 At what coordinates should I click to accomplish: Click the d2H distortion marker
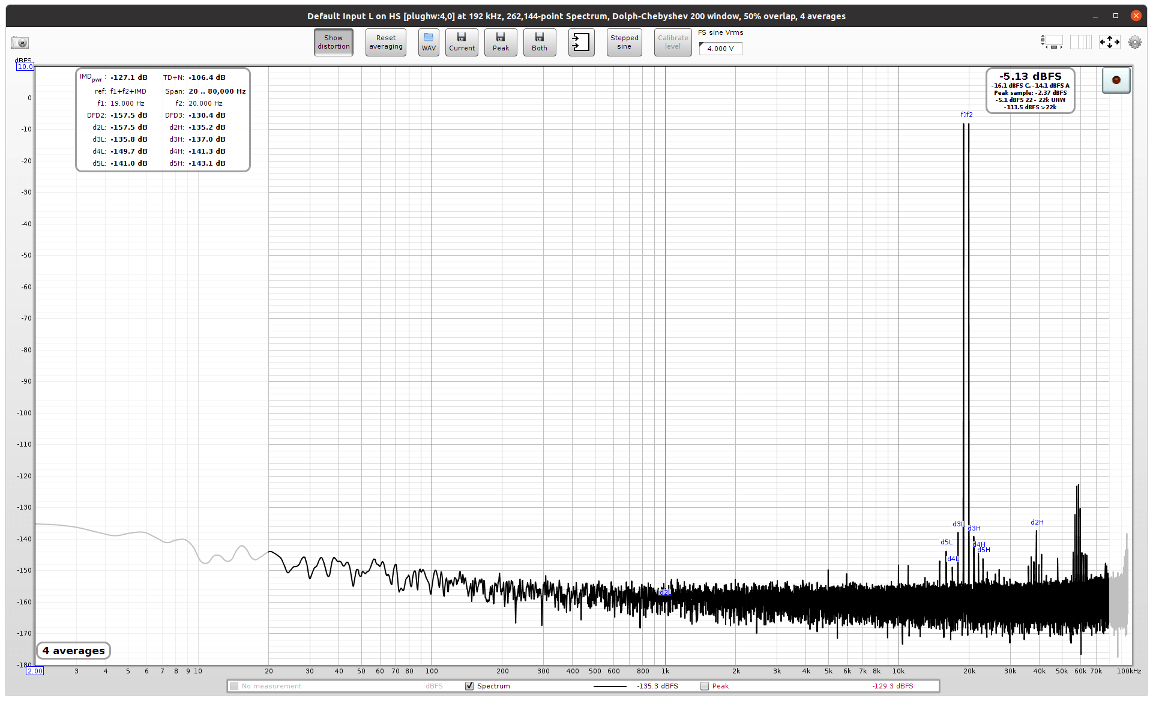point(1037,522)
